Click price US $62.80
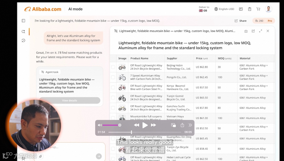This screenshot has height=161, width=284. pyautogui.click(x=202, y=67)
